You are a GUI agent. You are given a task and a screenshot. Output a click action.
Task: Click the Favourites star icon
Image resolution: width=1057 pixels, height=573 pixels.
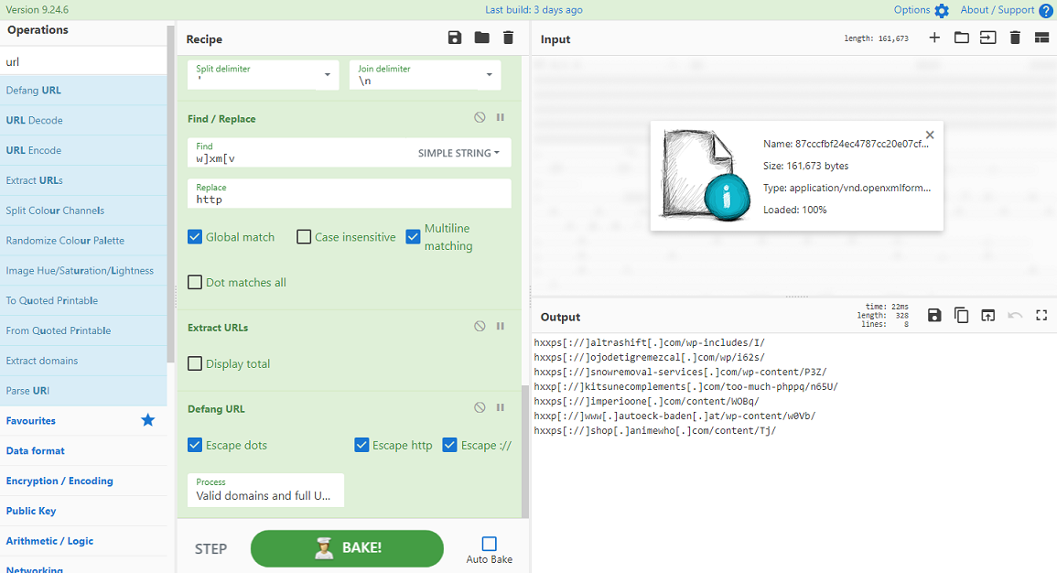[x=147, y=420]
